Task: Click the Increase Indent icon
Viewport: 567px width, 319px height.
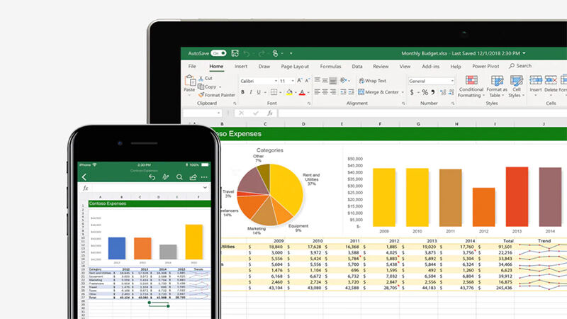Action: (x=351, y=92)
